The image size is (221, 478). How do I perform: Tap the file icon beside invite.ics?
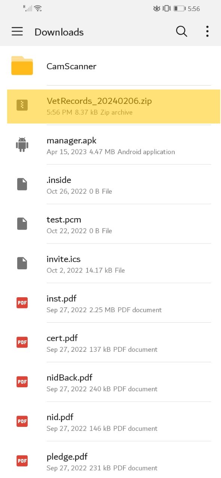pyautogui.click(x=22, y=263)
